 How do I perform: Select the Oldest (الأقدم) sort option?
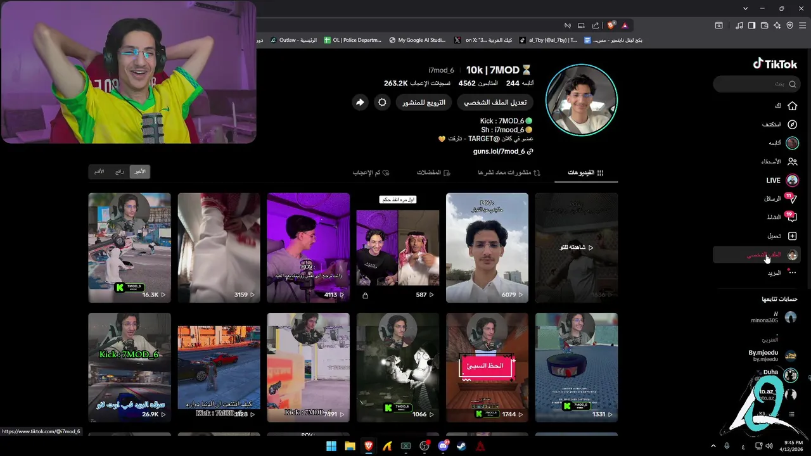pyautogui.click(x=99, y=172)
